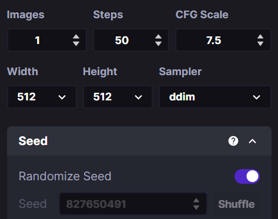Decrease Images count with the down arrow
Viewport: 278px width, 219px height.
[x=76, y=43]
